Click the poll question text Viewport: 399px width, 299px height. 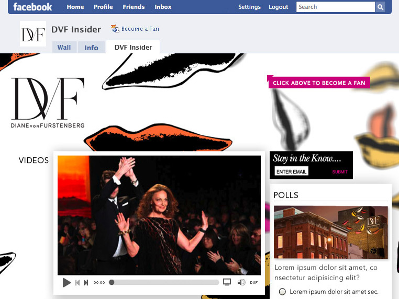(x=326, y=272)
